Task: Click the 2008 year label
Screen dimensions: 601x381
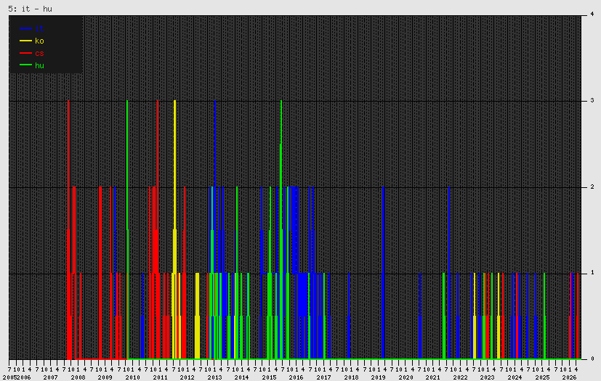Action: pos(78,377)
